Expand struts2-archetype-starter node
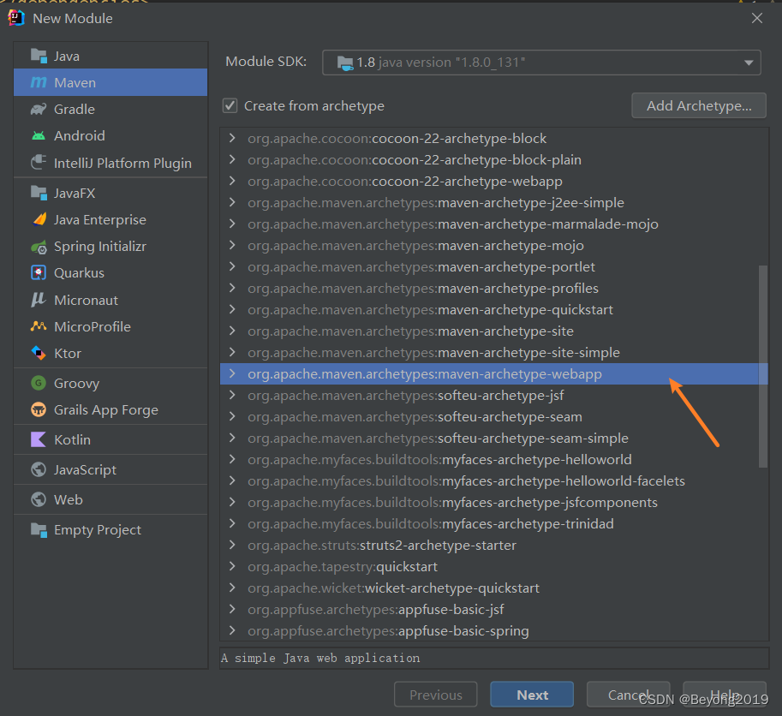The width and height of the screenshot is (782, 716). click(x=232, y=545)
